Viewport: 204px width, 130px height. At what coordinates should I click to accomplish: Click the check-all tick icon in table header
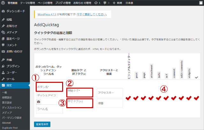196,77
